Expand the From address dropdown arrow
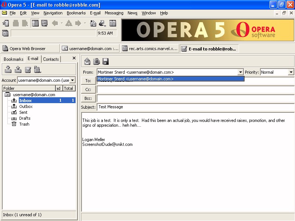Screen dimensions: 295x221 click(240, 72)
